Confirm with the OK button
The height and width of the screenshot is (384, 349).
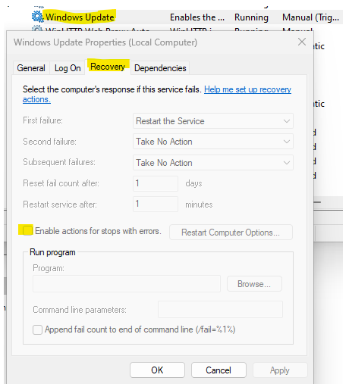157,370
